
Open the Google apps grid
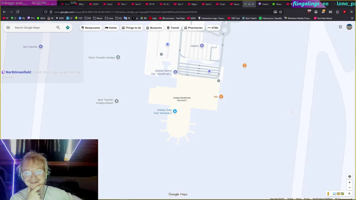point(340,27)
